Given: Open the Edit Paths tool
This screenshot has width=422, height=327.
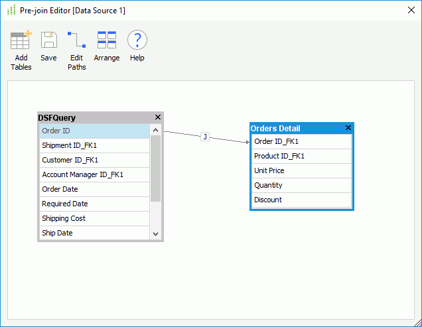Looking at the screenshot, I should 76,40.
